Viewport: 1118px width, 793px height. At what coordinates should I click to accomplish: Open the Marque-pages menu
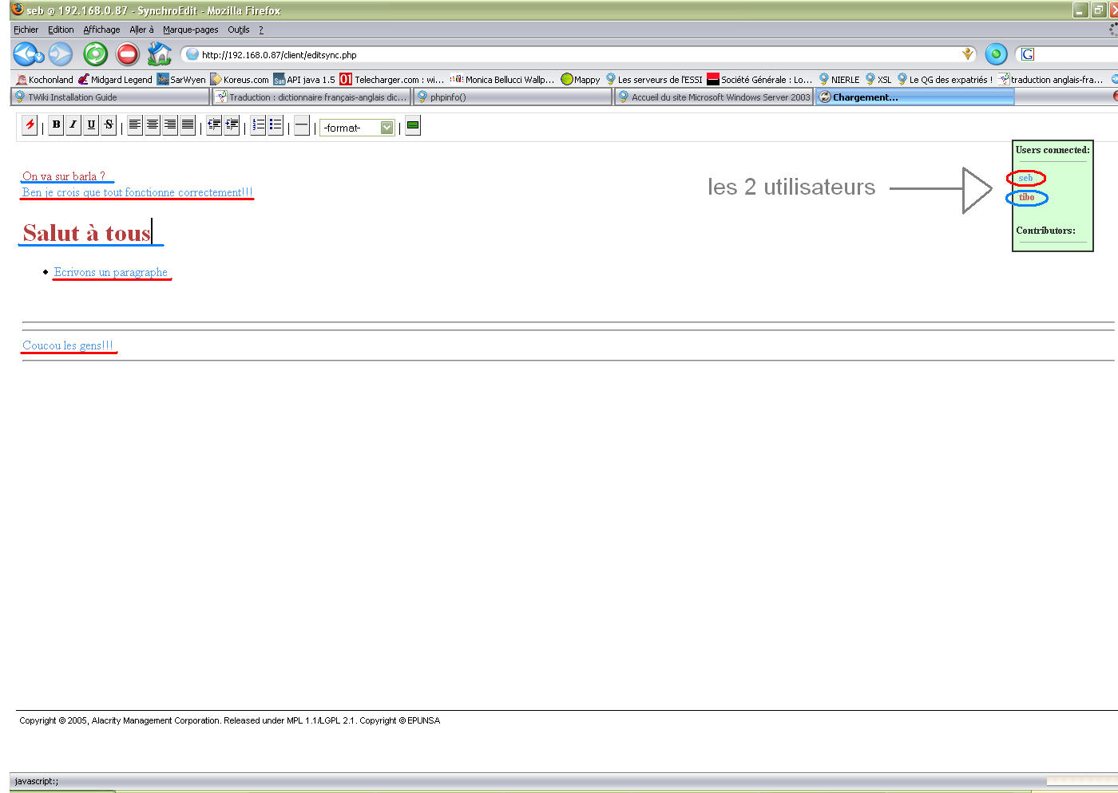190,30
